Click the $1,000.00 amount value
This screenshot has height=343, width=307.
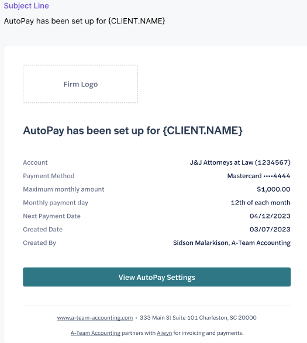point(274,189)
